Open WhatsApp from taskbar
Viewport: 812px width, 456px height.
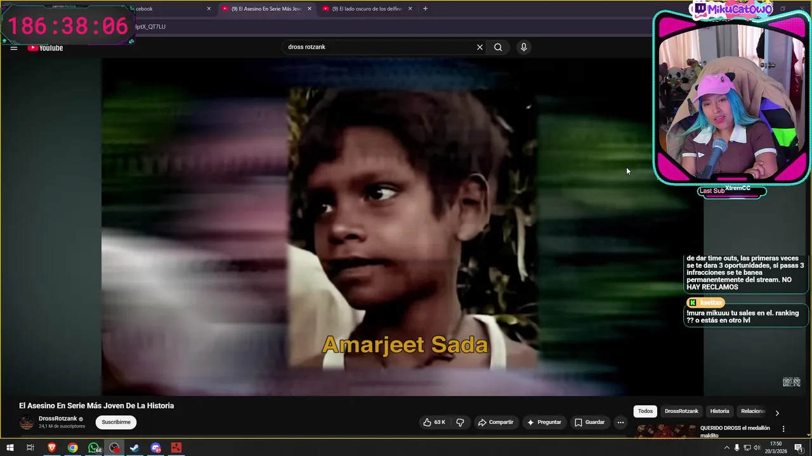click(94, 448)
